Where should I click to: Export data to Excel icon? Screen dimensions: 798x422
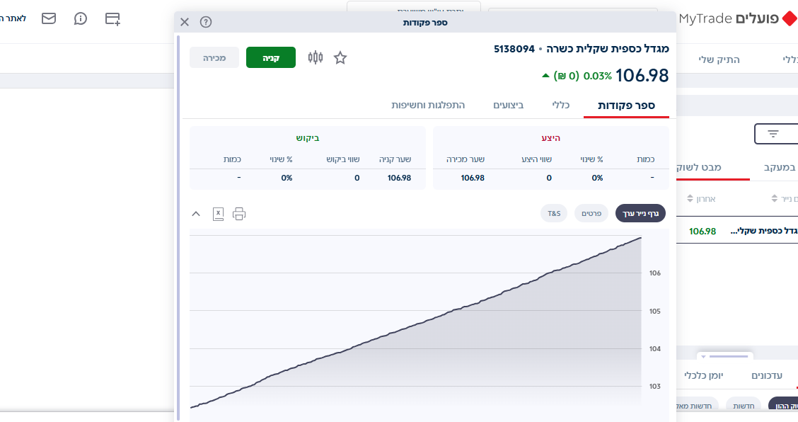pos(219,214)
